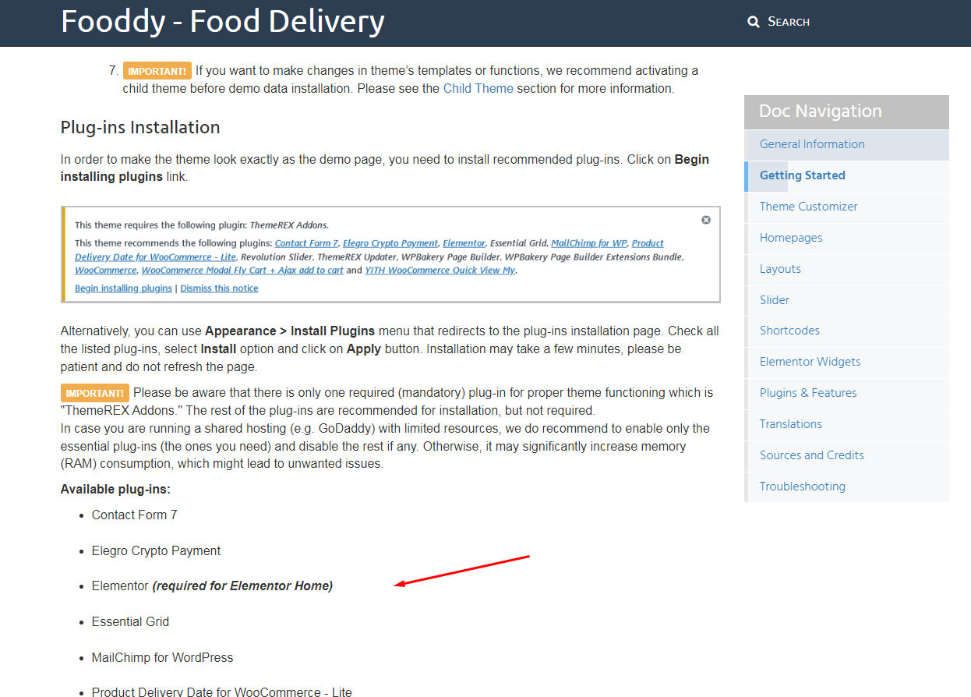This screenshot has width=971, height=697.
Task: Click the IMPORTANT! badge beside the child theme note
Action: coord(157,71)
